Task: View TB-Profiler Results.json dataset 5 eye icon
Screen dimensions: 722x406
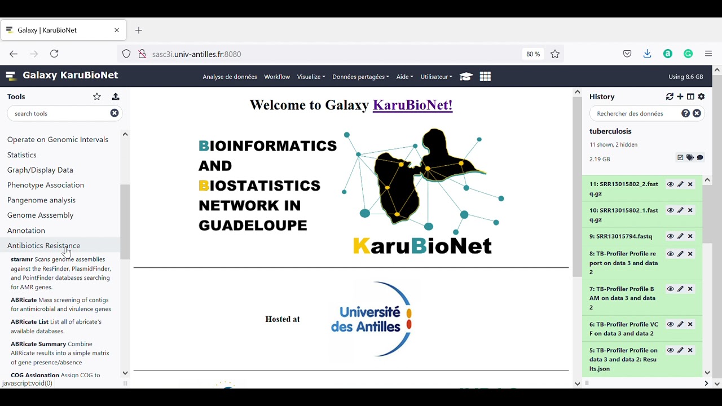Action: coord(670,350)
